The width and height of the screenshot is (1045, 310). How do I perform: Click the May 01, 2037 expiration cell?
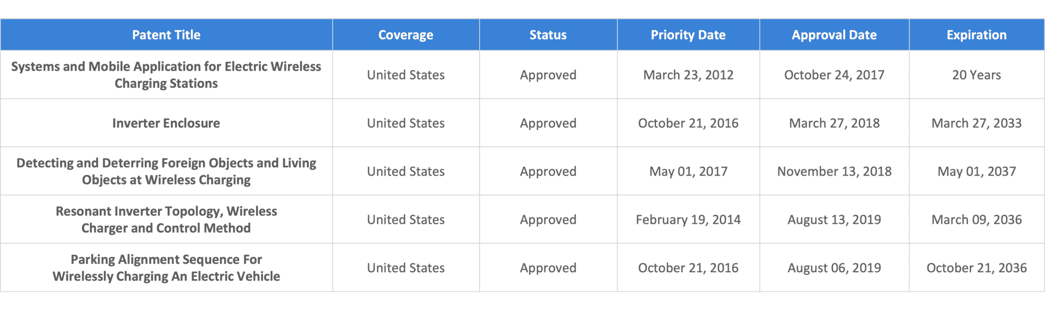pyautogui.click(x=977, y=171)
